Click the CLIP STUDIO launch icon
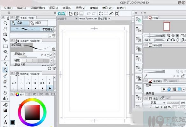The height and width of the screenshot is (127, 186). pos(61,13)
